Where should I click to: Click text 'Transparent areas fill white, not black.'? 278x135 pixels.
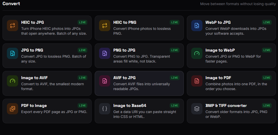point(142,59)
